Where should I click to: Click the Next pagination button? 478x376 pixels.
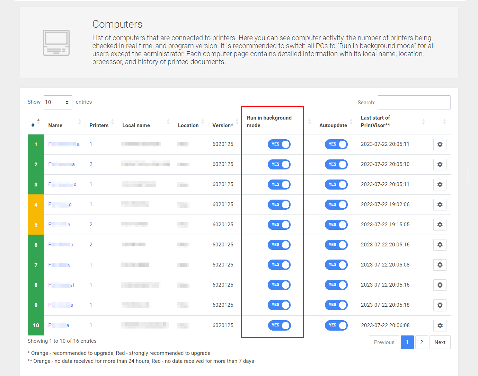440,342
